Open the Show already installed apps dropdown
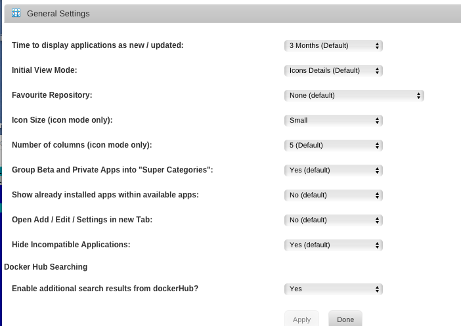461x326 pixels. click(334, 195)
